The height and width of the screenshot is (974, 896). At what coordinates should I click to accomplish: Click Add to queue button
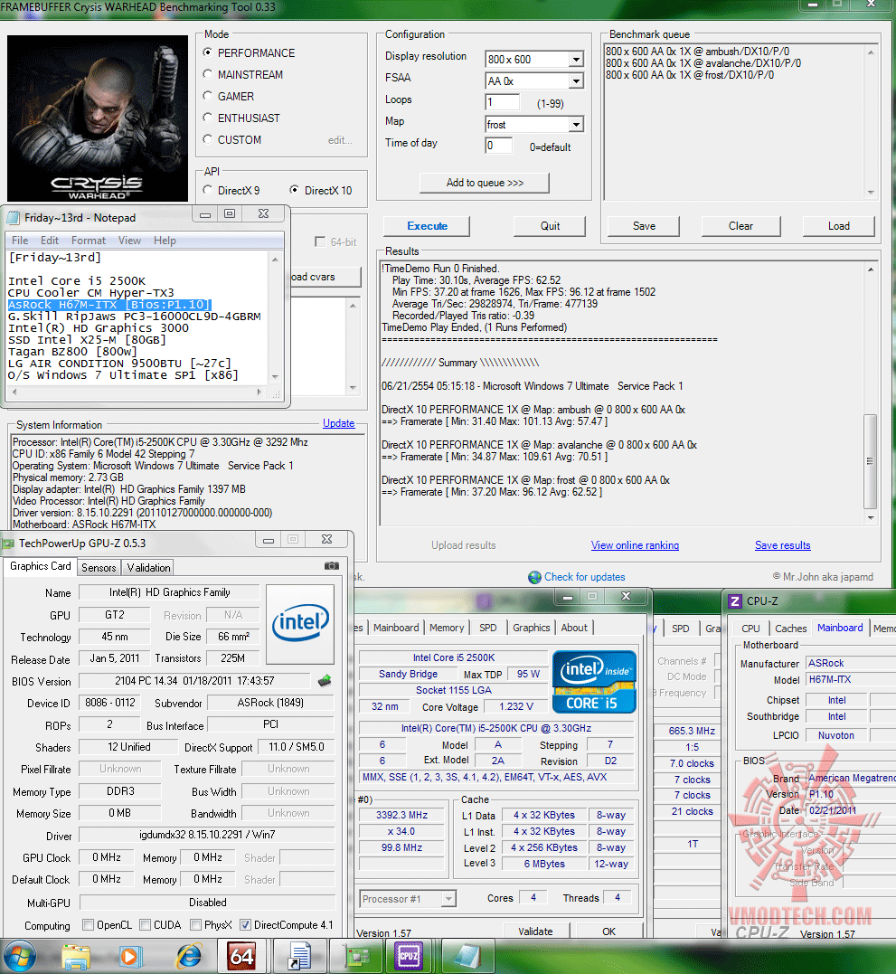click(485, 183)
